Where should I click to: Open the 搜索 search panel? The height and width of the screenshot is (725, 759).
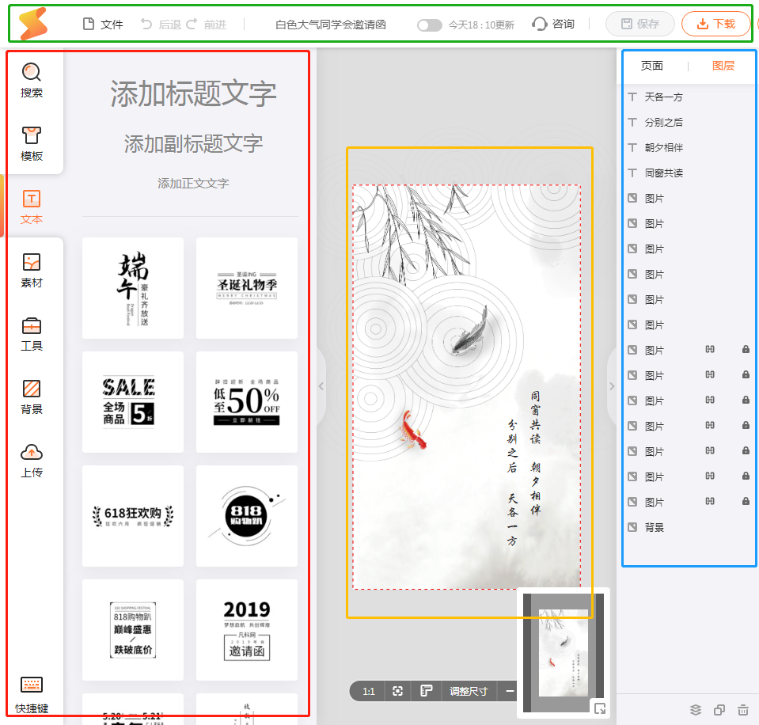[x=32, y=81]
